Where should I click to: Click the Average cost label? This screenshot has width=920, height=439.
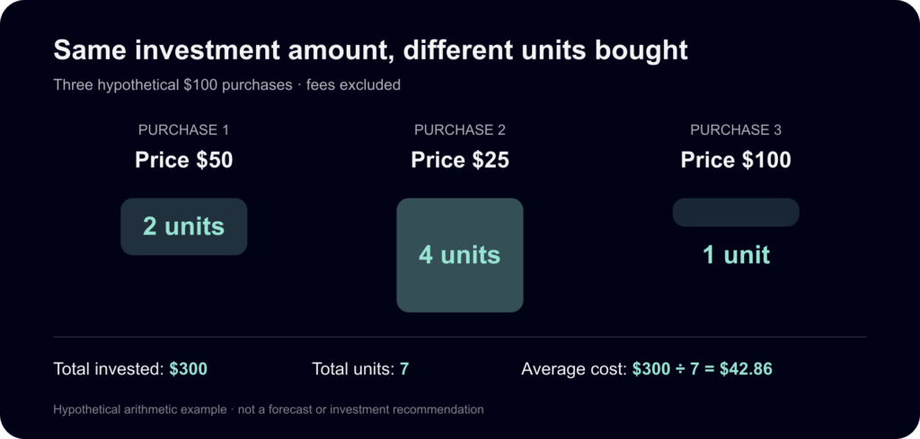click(574, 369)
